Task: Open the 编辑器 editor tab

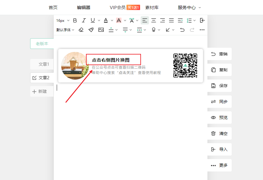Action: (84, 8)
